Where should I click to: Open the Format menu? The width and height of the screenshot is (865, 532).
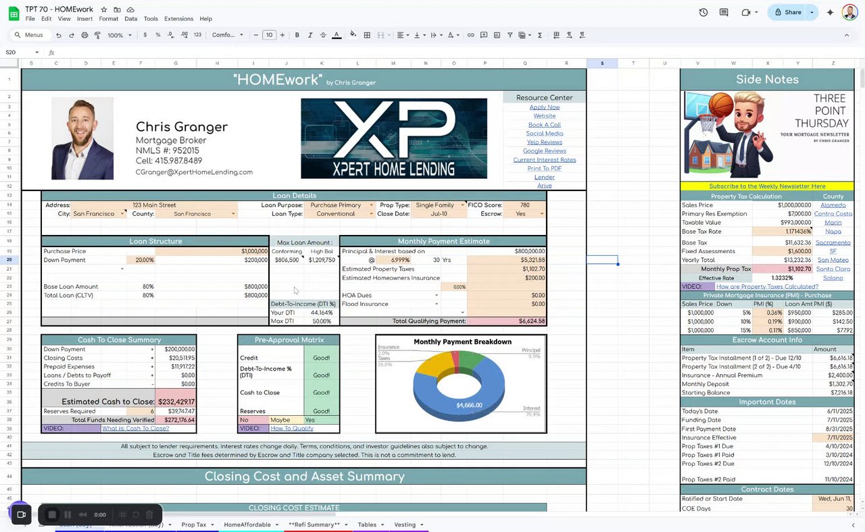click(108, 19)
